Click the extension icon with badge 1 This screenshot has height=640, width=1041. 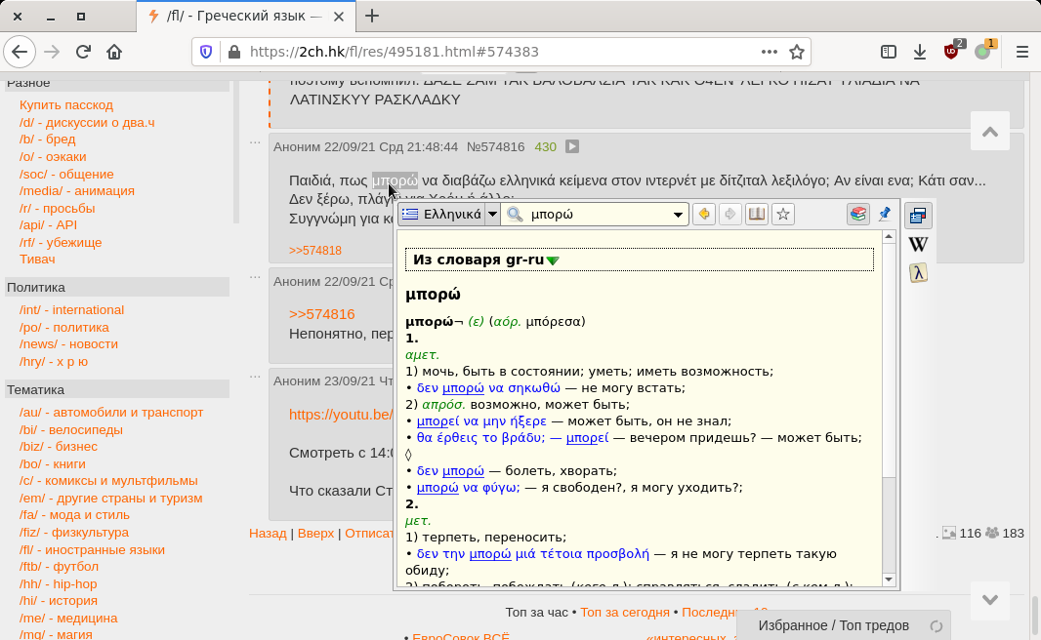tap(983, 52)
